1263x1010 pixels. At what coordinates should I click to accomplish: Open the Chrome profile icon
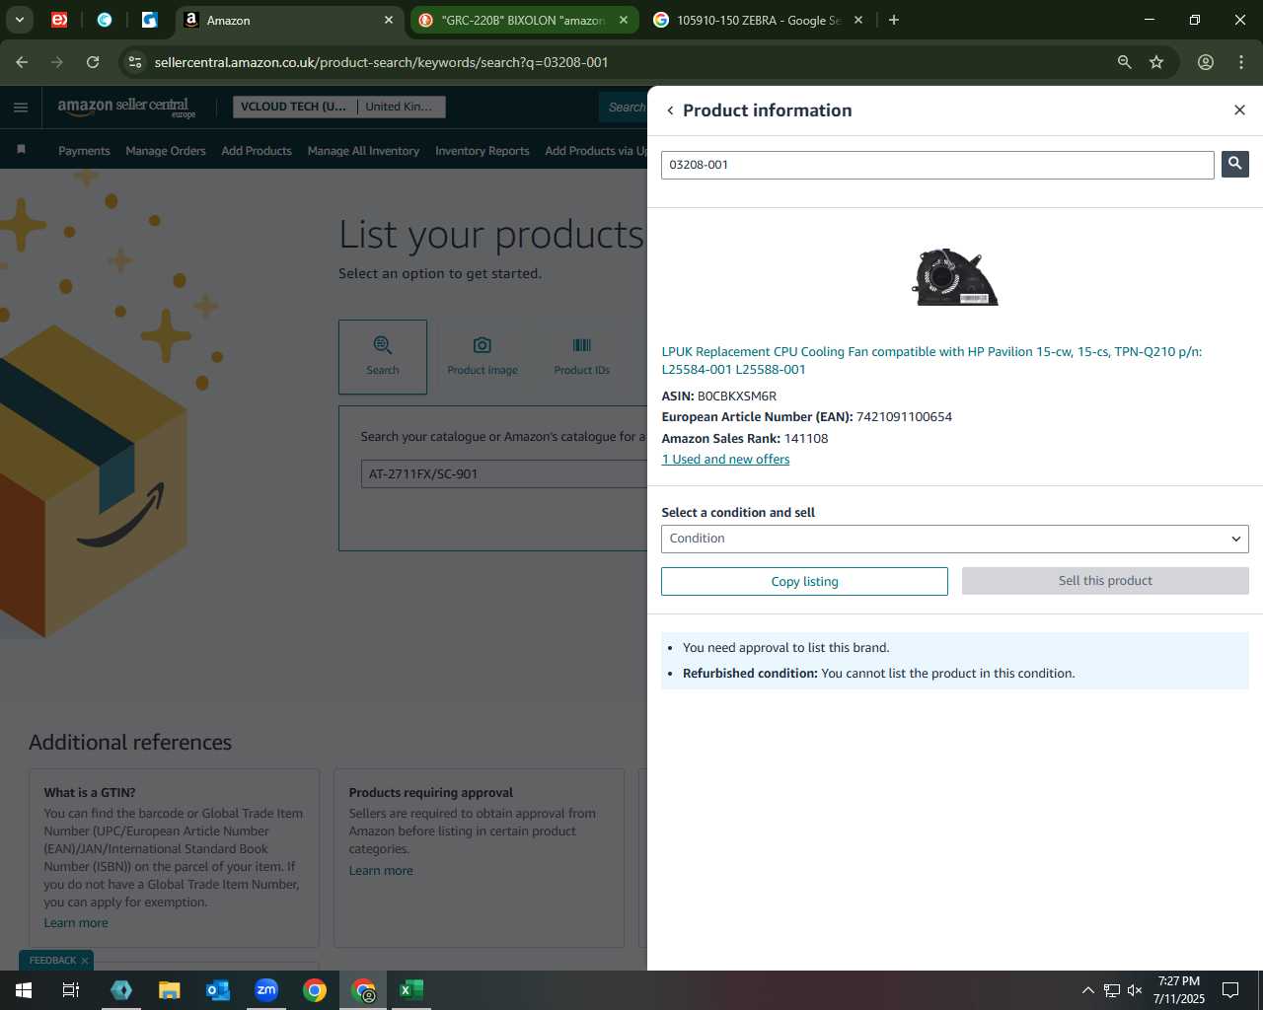pos(1206,62)
